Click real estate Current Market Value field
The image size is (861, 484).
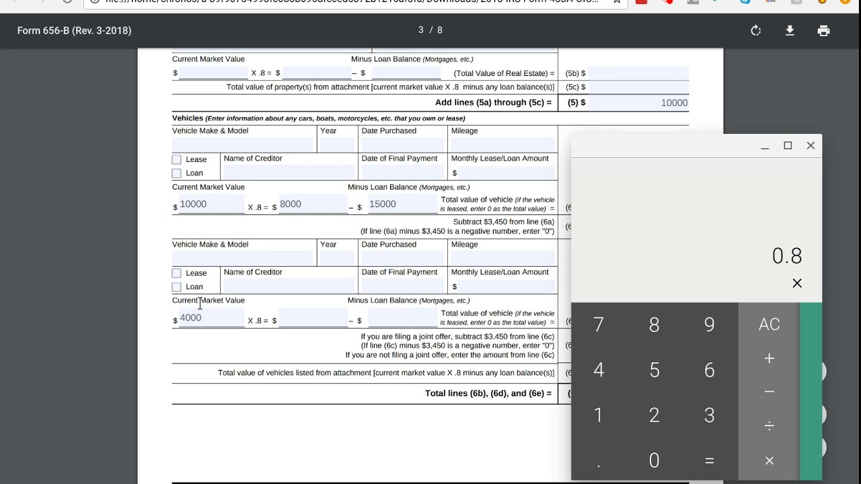pos(214,73)
